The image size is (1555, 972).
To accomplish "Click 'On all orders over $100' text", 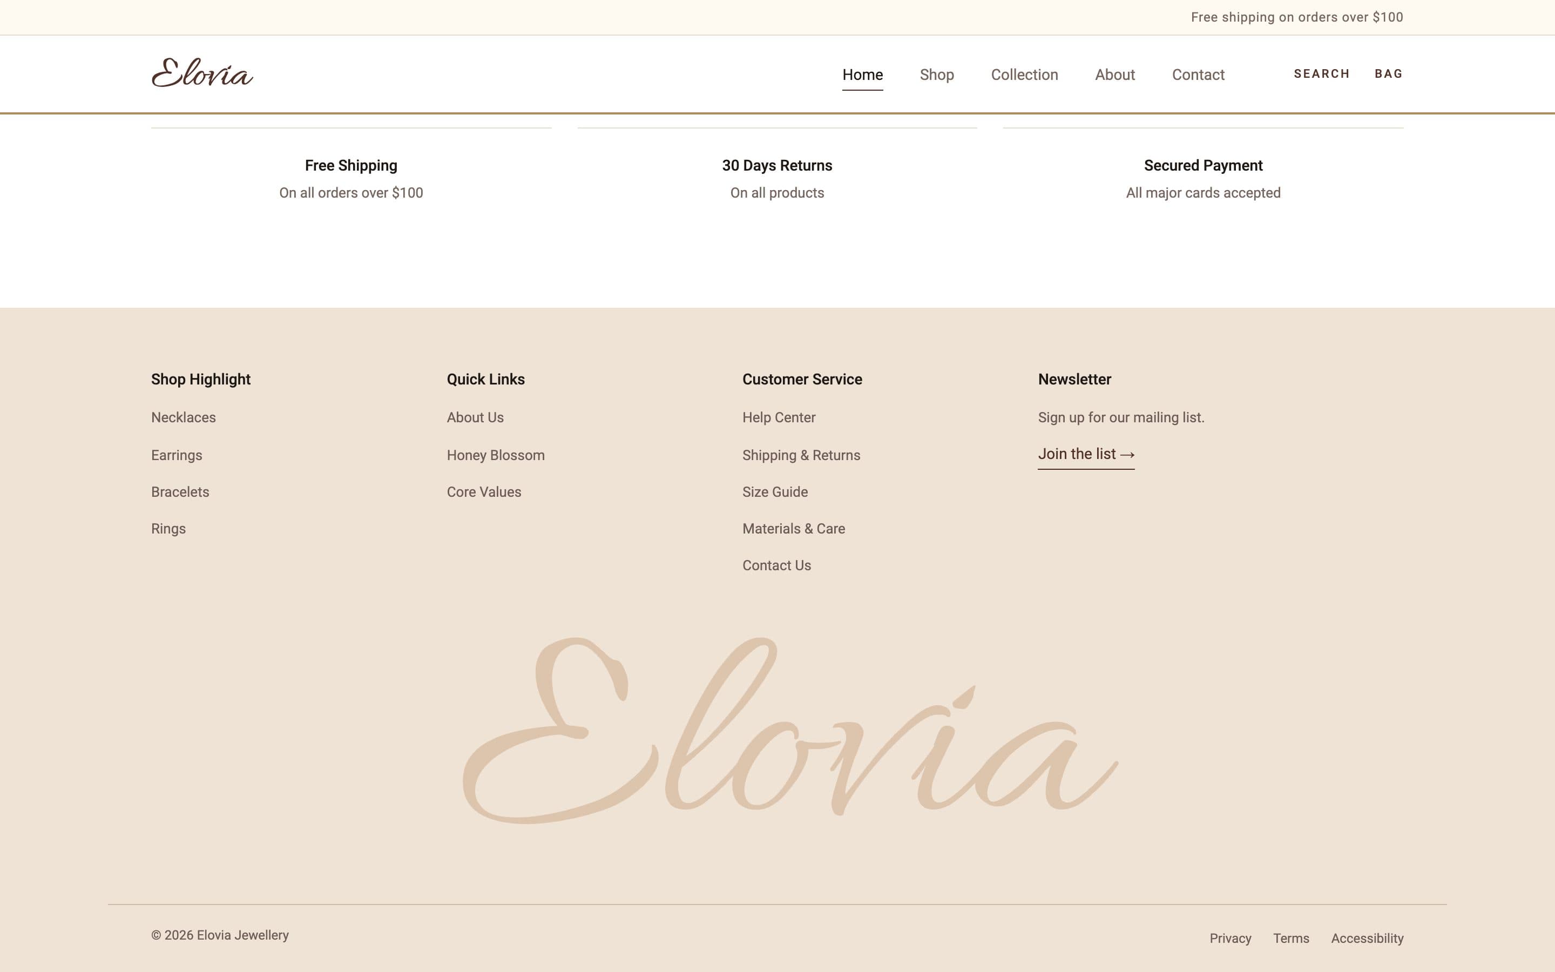I will 351,193.
